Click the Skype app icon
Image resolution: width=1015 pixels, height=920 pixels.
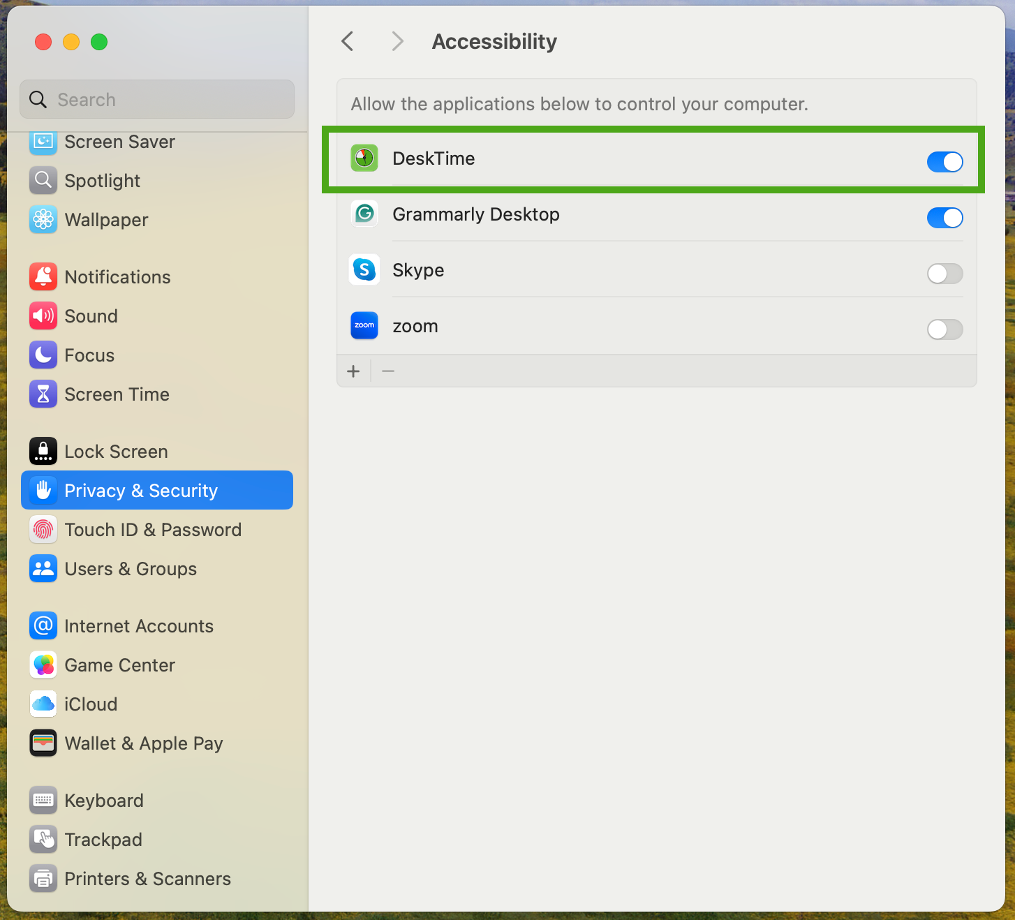(364, 269)
